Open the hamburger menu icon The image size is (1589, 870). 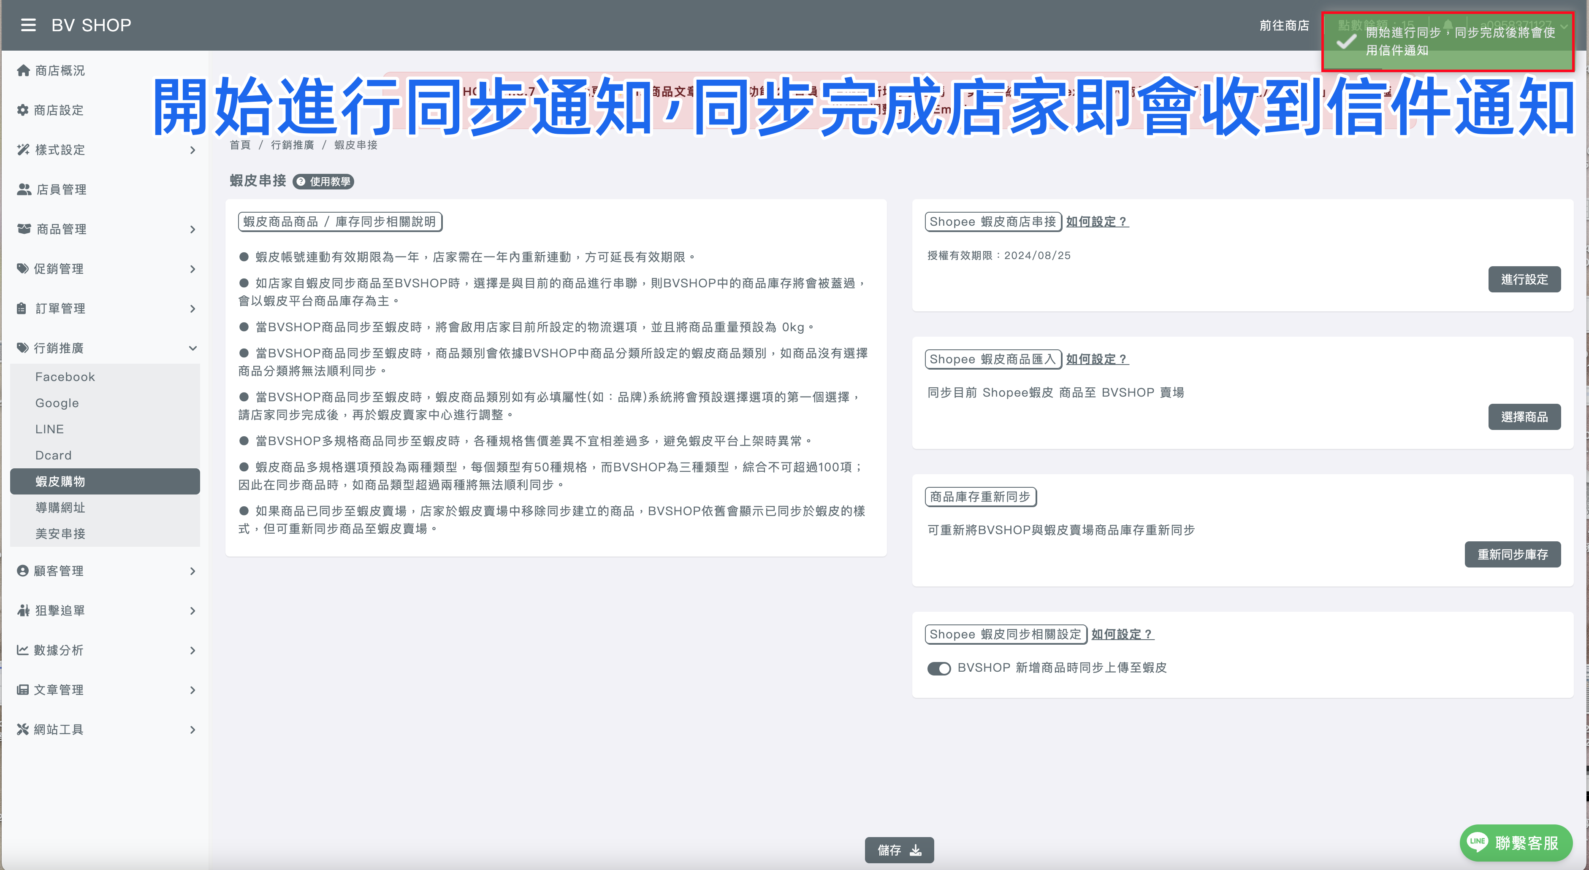coord(28,25)
